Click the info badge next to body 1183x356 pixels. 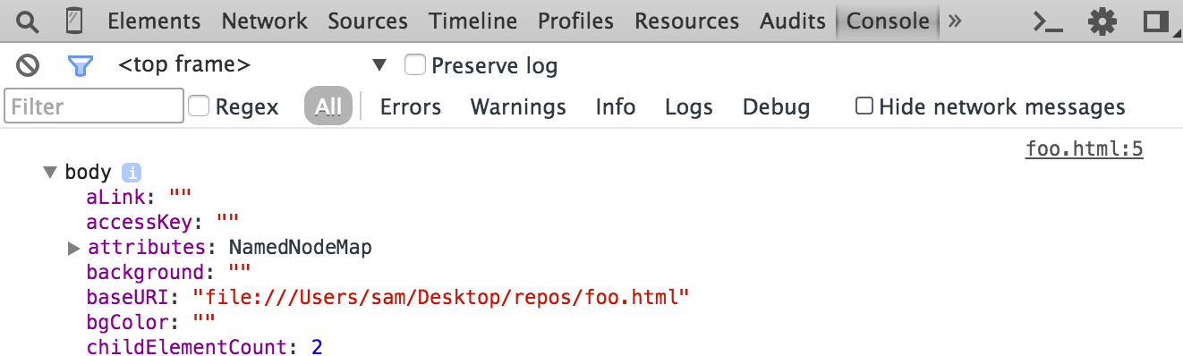tap(132, 173)
